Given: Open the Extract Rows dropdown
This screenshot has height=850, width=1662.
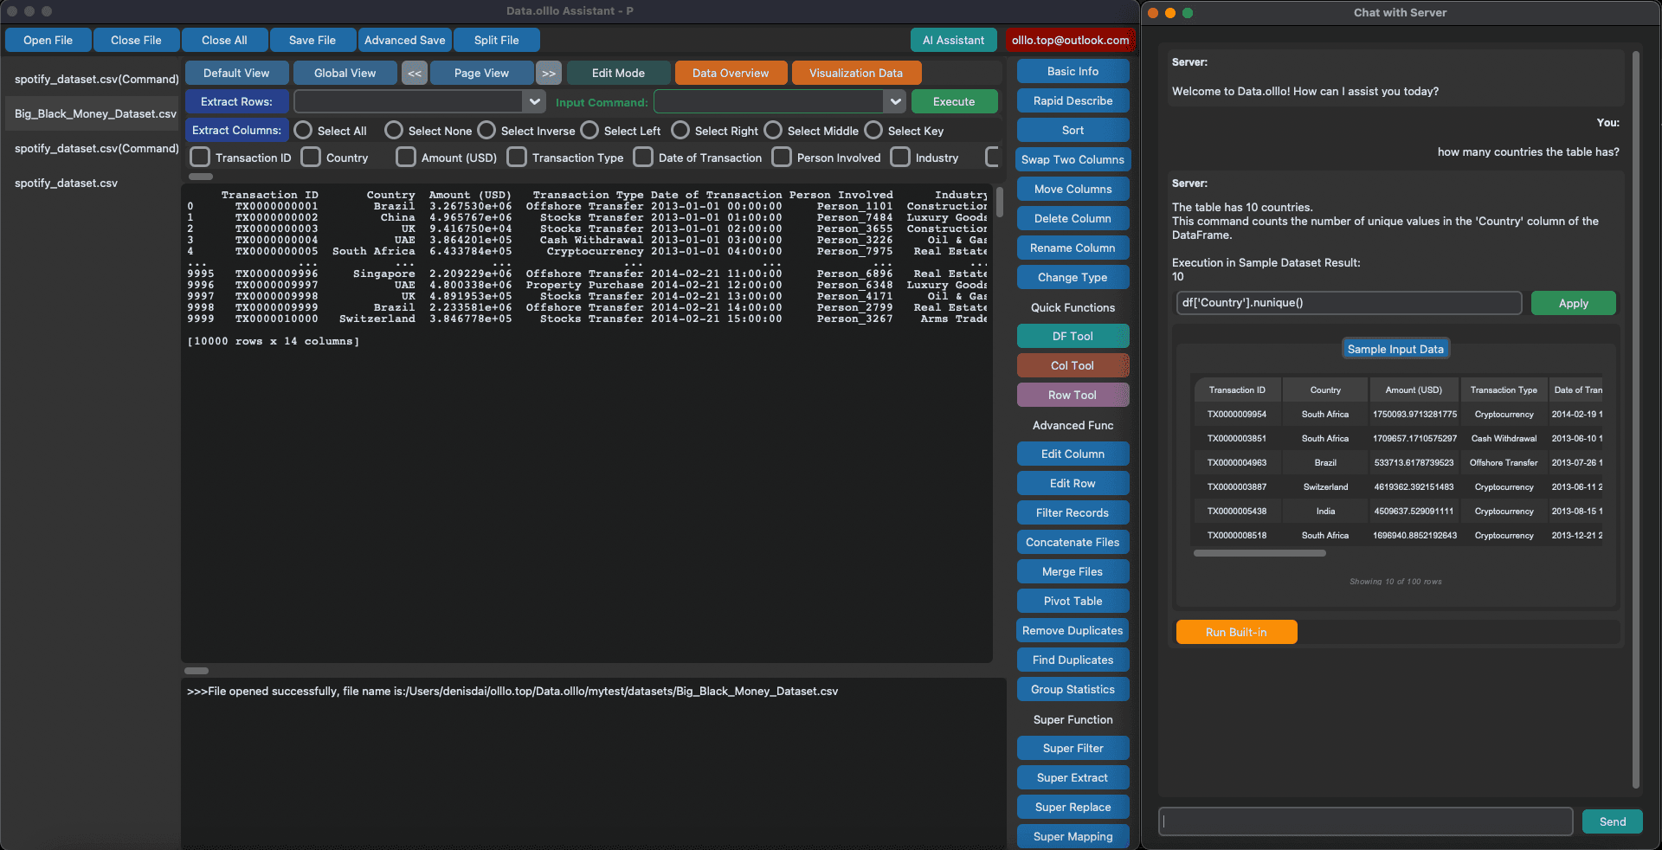Looking at the screenshot, I should (535, 101).
